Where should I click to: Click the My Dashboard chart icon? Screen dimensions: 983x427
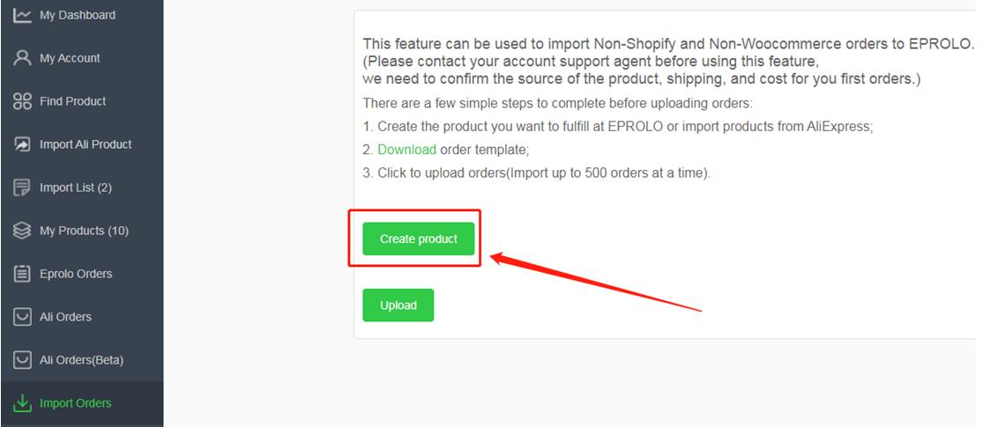(22, 15)
